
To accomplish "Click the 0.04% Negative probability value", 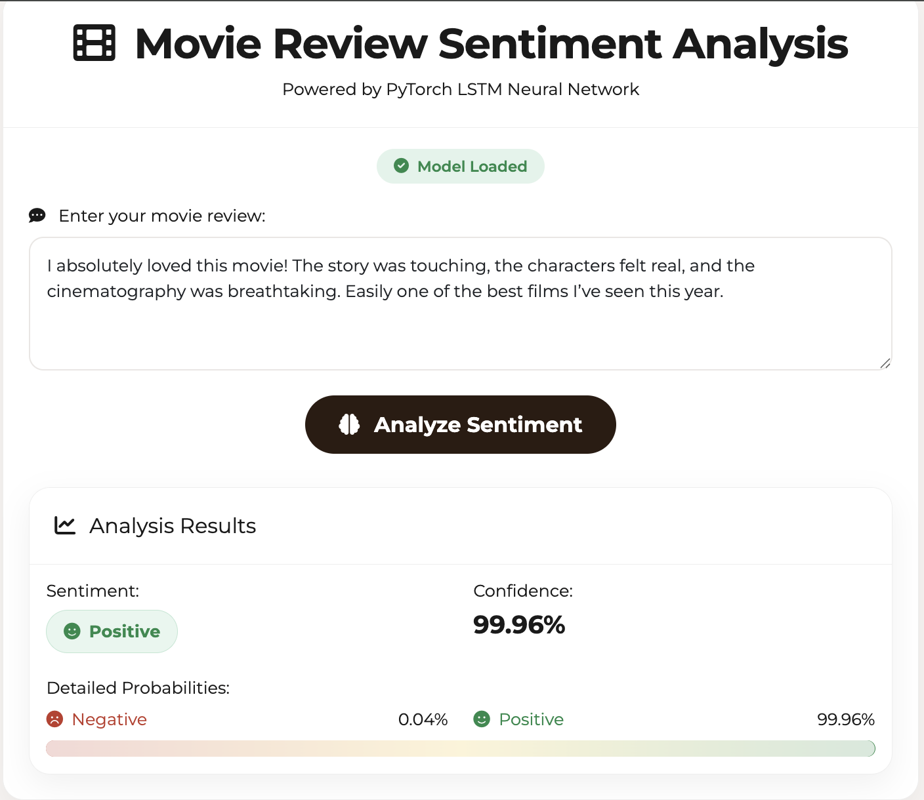I will click(x=423, y=719).
